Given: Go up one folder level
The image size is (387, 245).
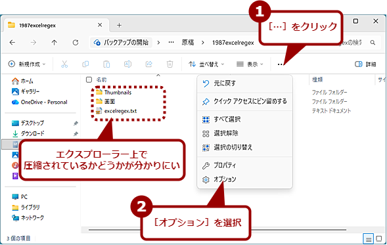Looking at the screenshot, I should click(55, 43).
